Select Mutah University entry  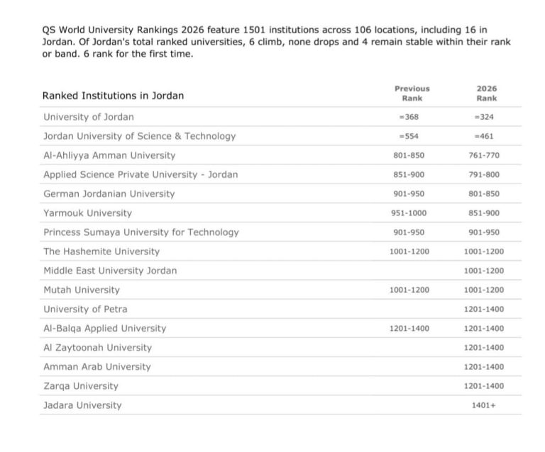(82, 290)
